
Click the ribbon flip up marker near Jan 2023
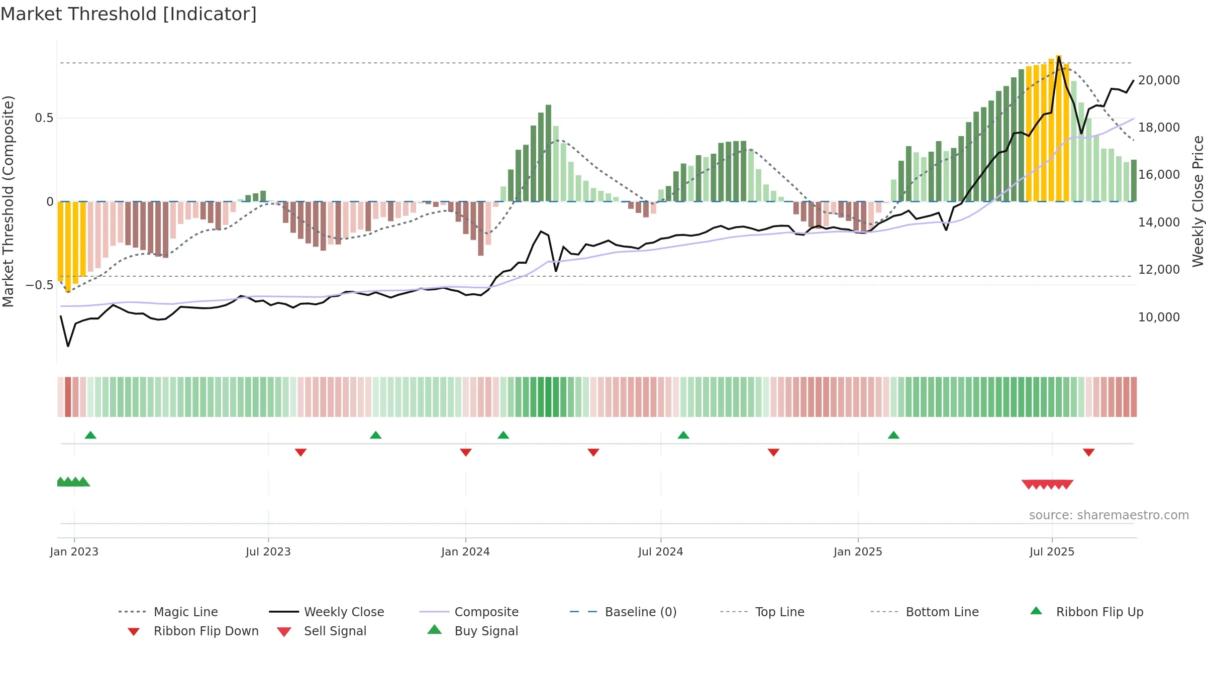click(x=90, y=435)
